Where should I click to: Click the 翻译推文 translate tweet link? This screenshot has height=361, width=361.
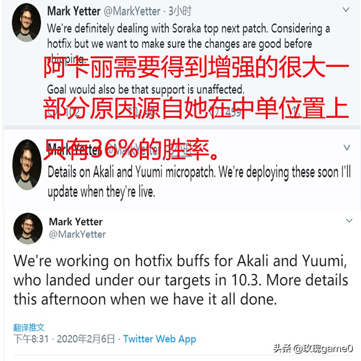29,327
